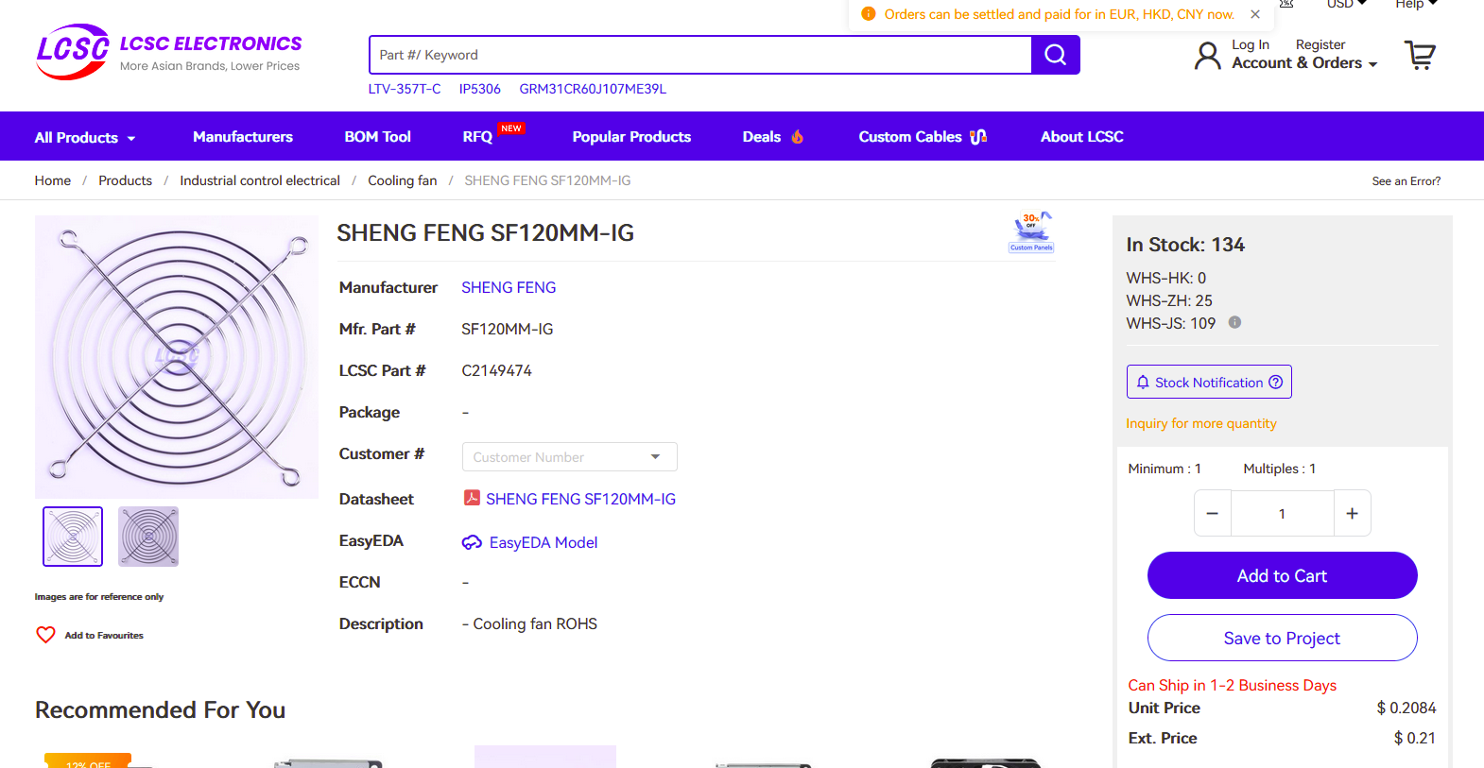Click the LCSC Electronics logo
Viewport: 1484px width, 768px height.
[x=168, y=52]
